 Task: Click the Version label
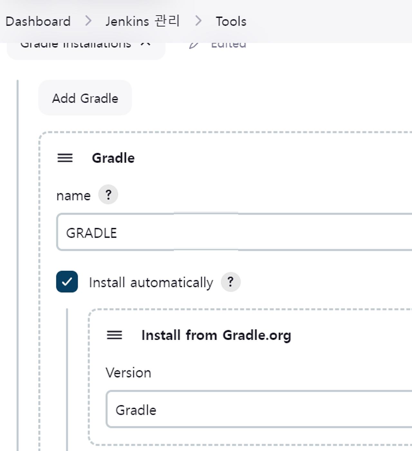pyautogui.click(x=128, y=373)
